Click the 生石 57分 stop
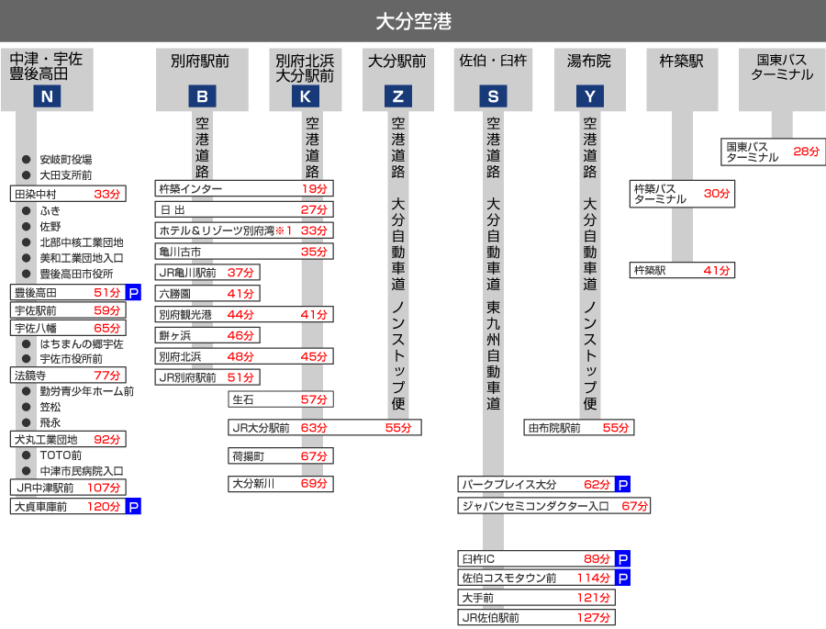Viewport: 826px width, 629px height. pyautogui.click(x=281, y=399)
